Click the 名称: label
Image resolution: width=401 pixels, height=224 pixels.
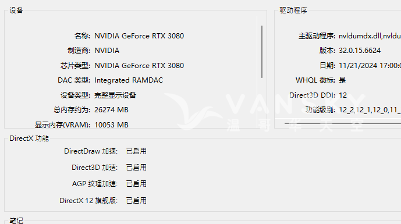click(82, 36)
